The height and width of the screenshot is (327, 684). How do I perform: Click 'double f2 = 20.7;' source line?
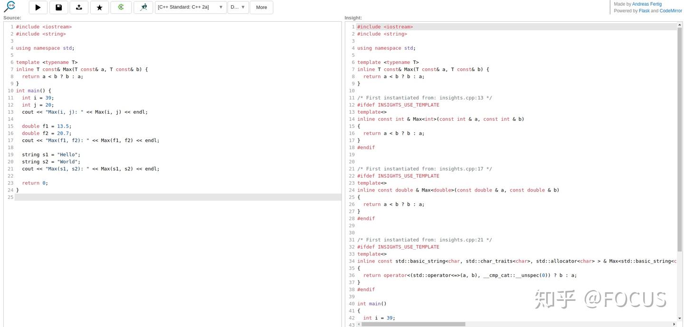coord(47,133)
